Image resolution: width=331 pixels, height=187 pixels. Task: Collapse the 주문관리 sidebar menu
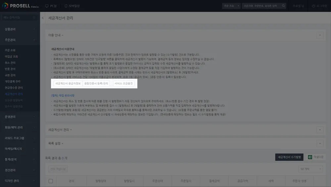pyautogui.click(x=20, y=40)
